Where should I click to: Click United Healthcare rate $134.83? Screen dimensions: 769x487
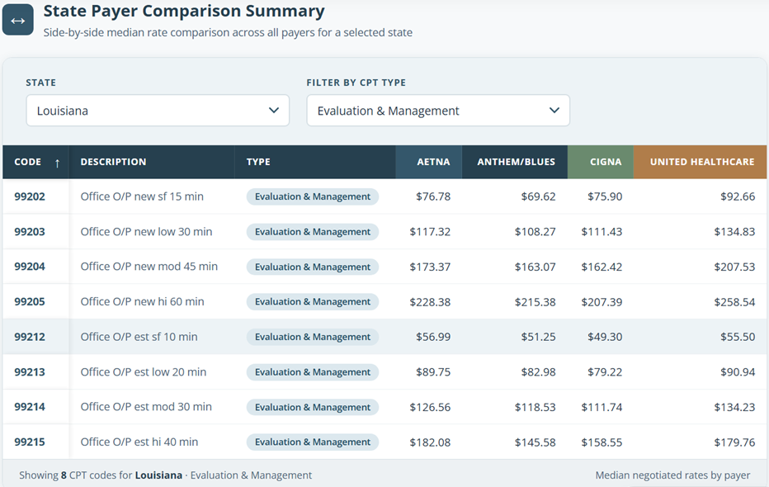point(734,231)
